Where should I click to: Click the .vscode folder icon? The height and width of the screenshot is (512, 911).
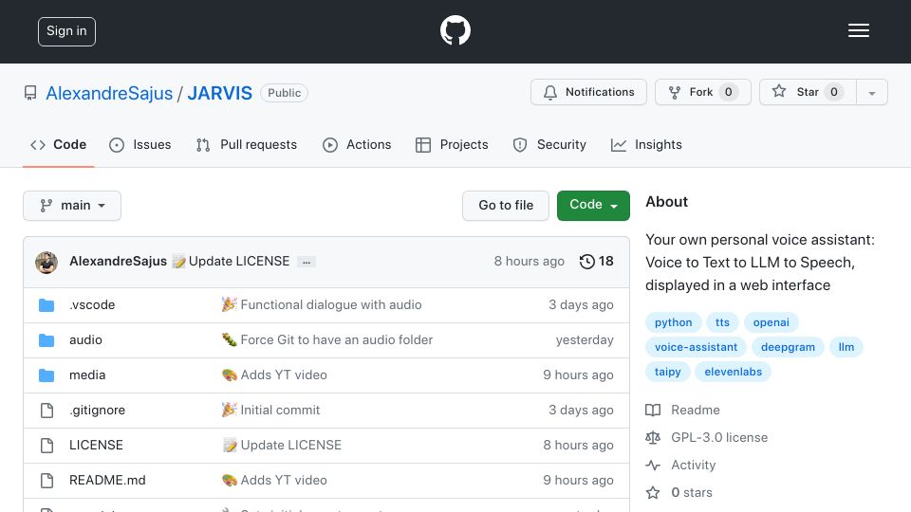(x=46, y=305)
